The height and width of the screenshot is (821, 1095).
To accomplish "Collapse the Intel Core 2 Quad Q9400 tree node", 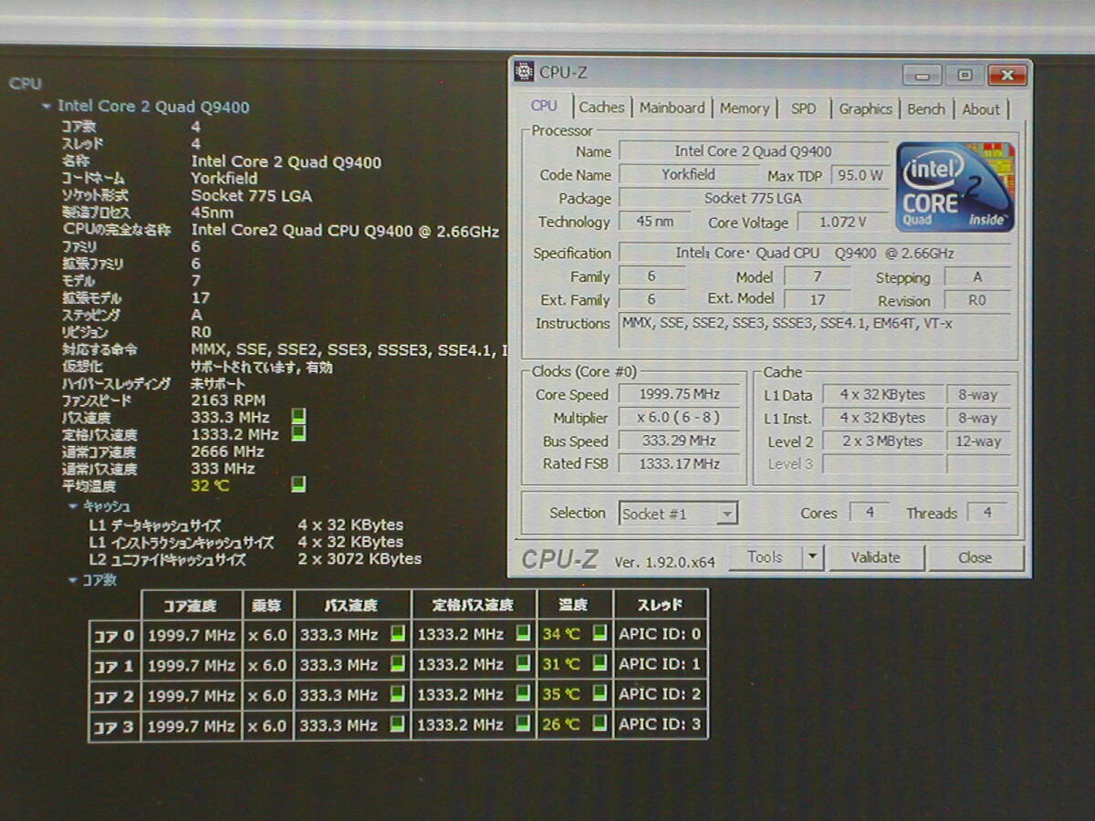I will [x=47, y=107].
